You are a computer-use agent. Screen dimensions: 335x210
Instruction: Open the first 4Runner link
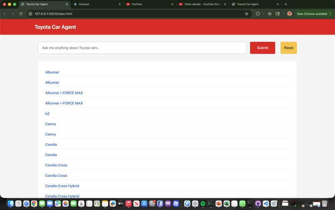pyautogui.click(x=52, y=72)
